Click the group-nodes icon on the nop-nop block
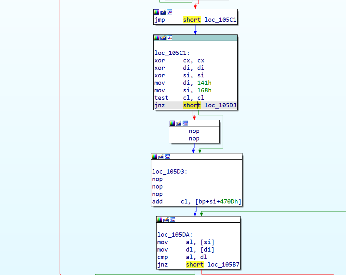The image size is (346, 275). point(185,123)
